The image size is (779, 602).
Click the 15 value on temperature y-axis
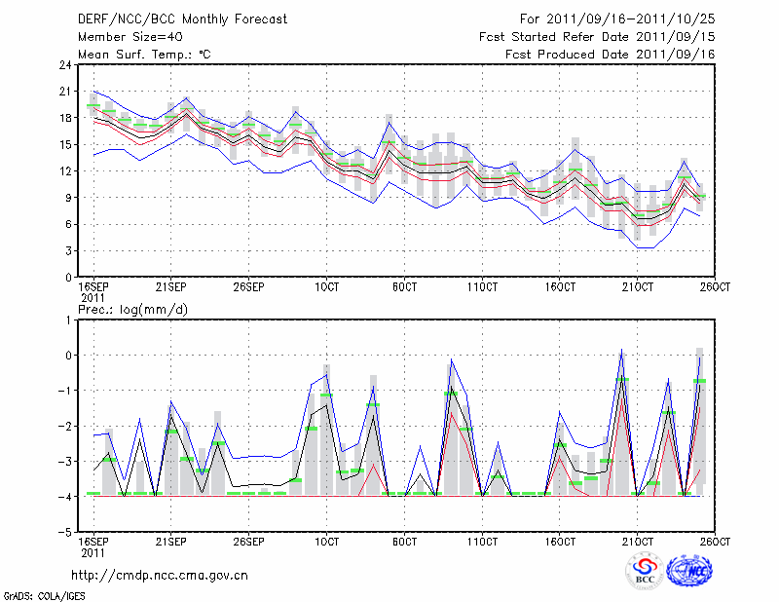63,145
